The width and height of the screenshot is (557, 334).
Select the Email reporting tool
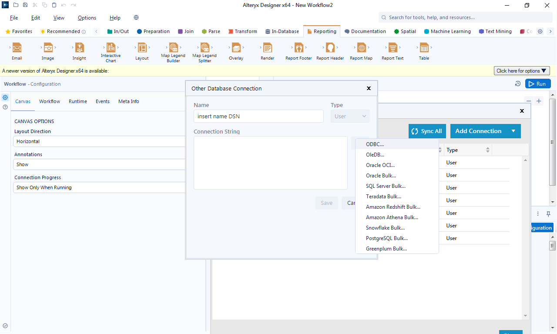(x=17, y=51)
